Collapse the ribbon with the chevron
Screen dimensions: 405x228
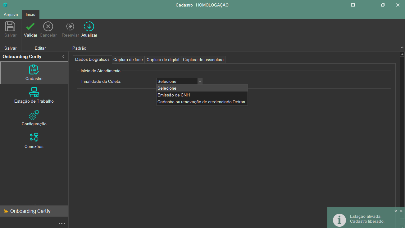tap(402, 48)
